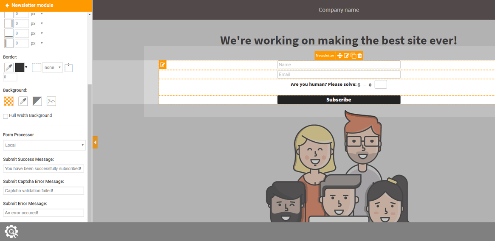Delete the Newsletter module with trash icon
Image resolution: width=495 pixels, height=241 pixels.
click(359, 56)
